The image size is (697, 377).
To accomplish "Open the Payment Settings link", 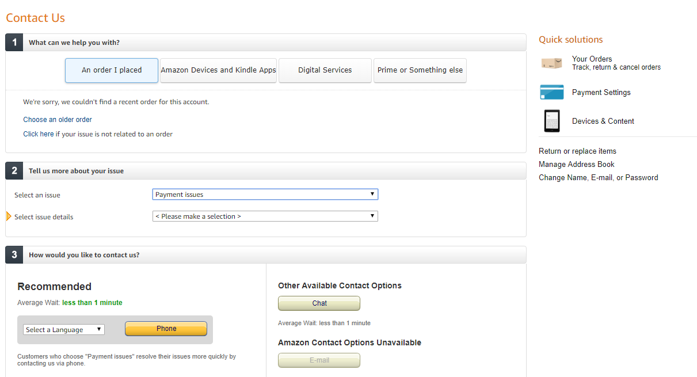I will [x=601, y=92].
